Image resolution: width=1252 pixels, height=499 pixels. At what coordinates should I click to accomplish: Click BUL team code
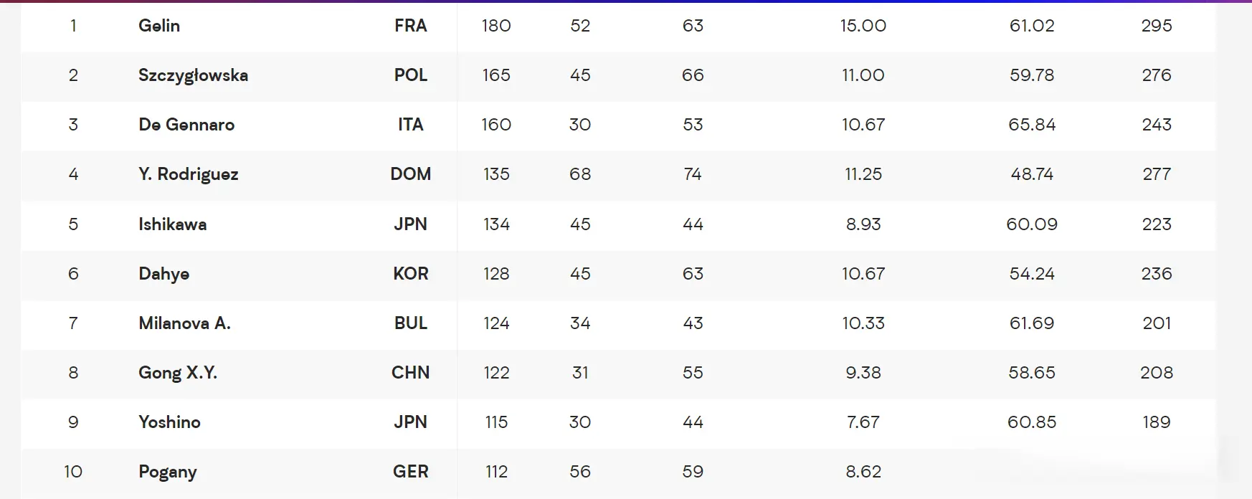pyautogui.click(x=411, y=323)
